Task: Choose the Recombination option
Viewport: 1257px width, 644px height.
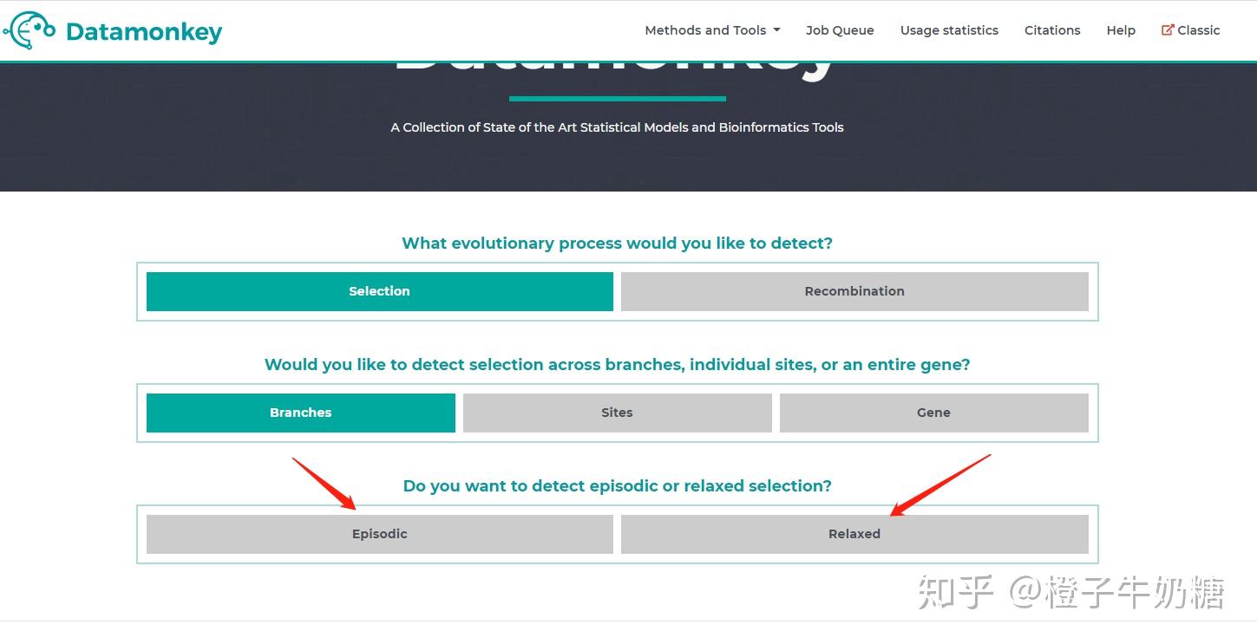Action: click(x=854, y=291)
